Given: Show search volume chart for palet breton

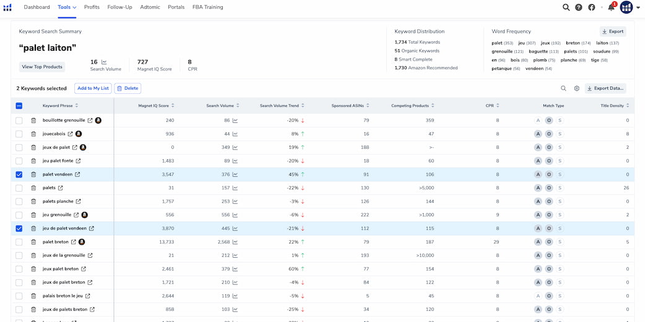Looking at the screenshot, I should click(x=235, y=242).
